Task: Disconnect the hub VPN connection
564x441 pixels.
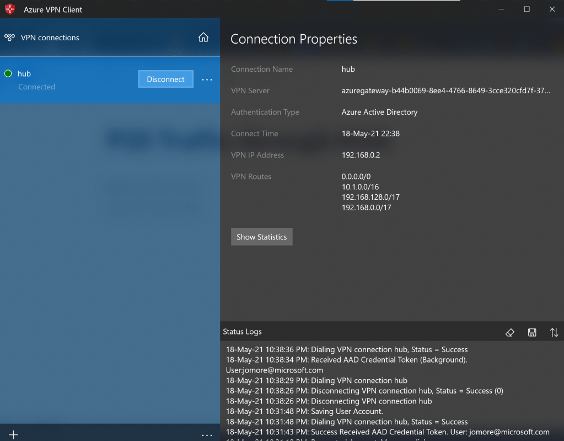Action: pyautogui.click(x=165, y=79)
